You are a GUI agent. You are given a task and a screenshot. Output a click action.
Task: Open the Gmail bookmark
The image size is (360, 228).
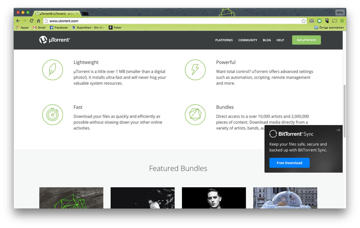coord(39,28)
